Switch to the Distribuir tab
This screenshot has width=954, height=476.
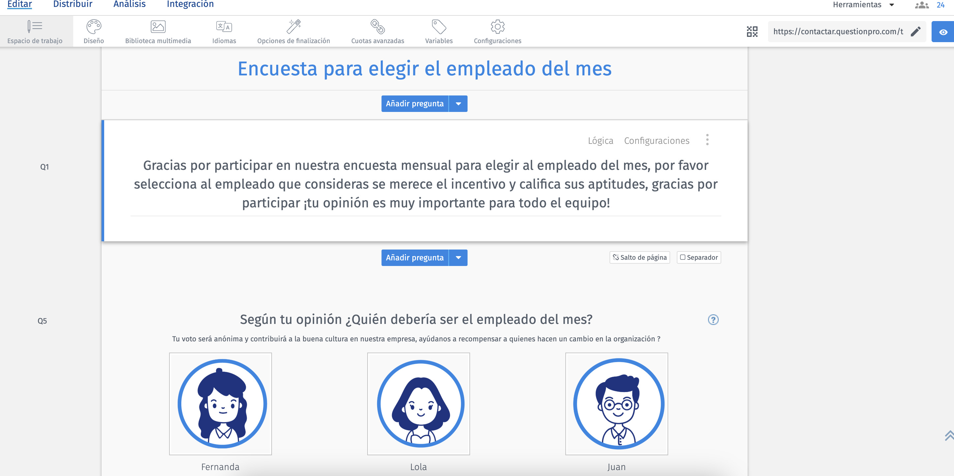coord(73,4)
